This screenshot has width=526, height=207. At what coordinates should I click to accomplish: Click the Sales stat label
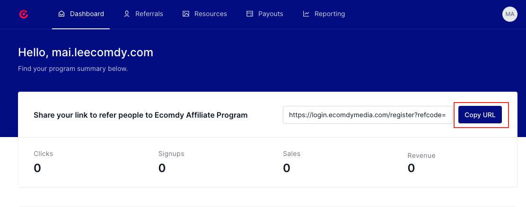tap(291, 154)
